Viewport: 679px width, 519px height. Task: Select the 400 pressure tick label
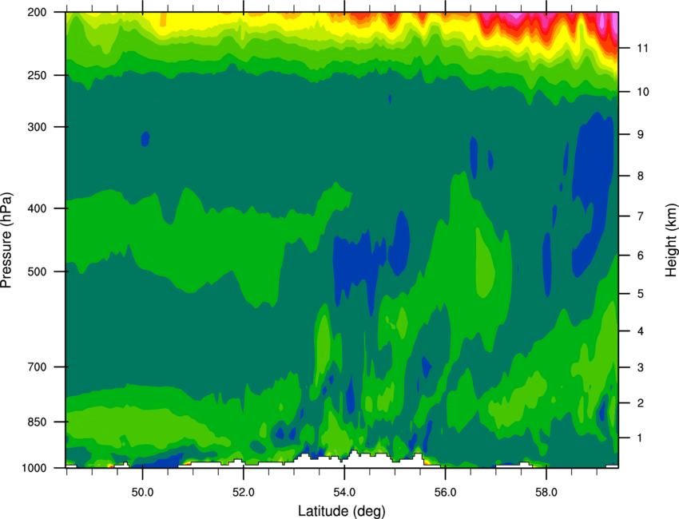point(38,208)
